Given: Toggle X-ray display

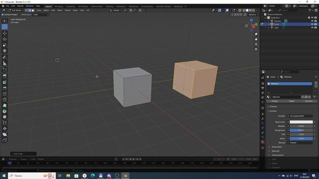Looking at the screenshot, I should pyautogui.click(x=240, y=10).
